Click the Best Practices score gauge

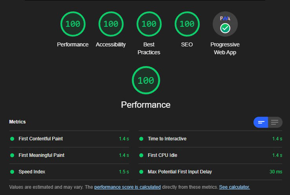click(x=149, y=24)
